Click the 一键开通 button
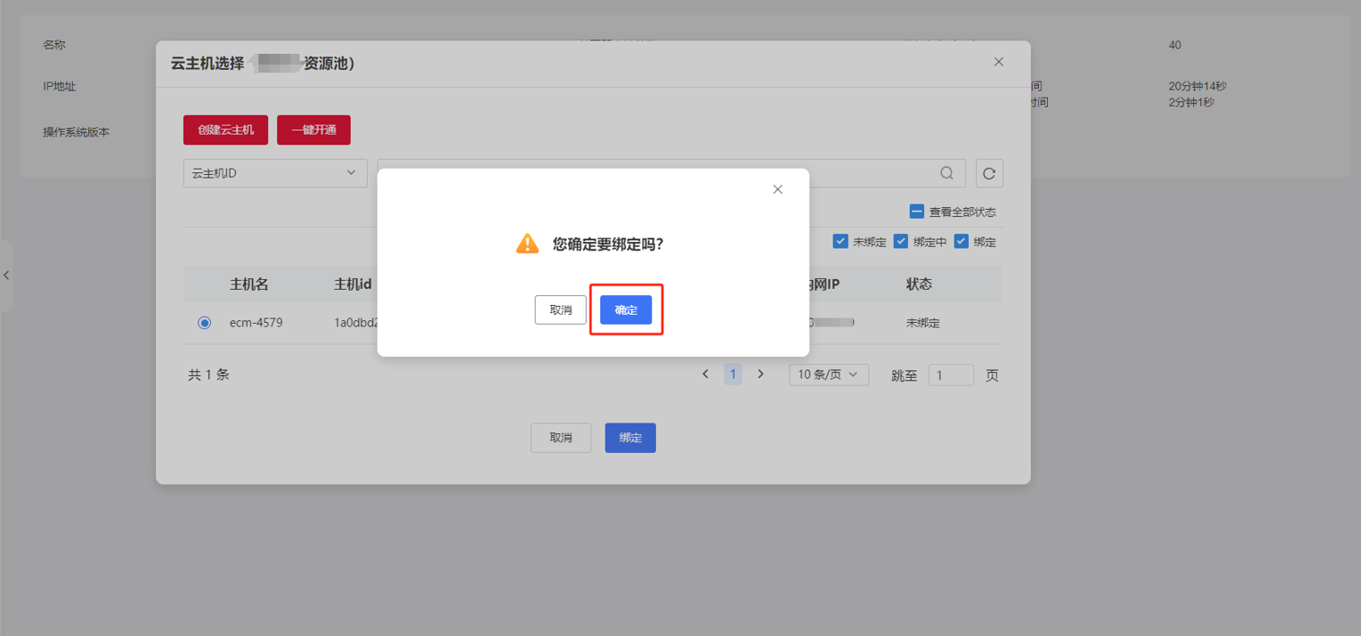 (x=313, y=129)
